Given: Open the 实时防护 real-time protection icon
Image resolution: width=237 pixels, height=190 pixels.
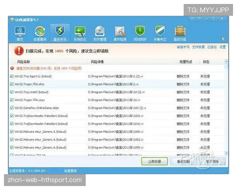Looking at the screenshot, I should pos(140,34).
